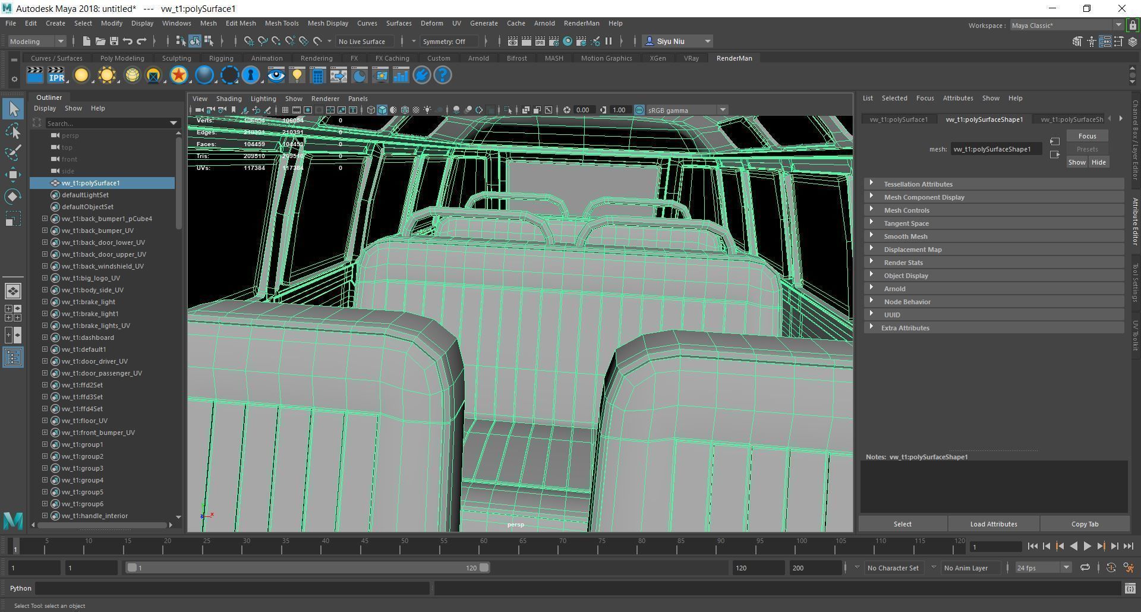Toggle Select by component type icon
The height and width of the screenshot is (612, 1141).
pyautogui.click(x=209, y=41)
